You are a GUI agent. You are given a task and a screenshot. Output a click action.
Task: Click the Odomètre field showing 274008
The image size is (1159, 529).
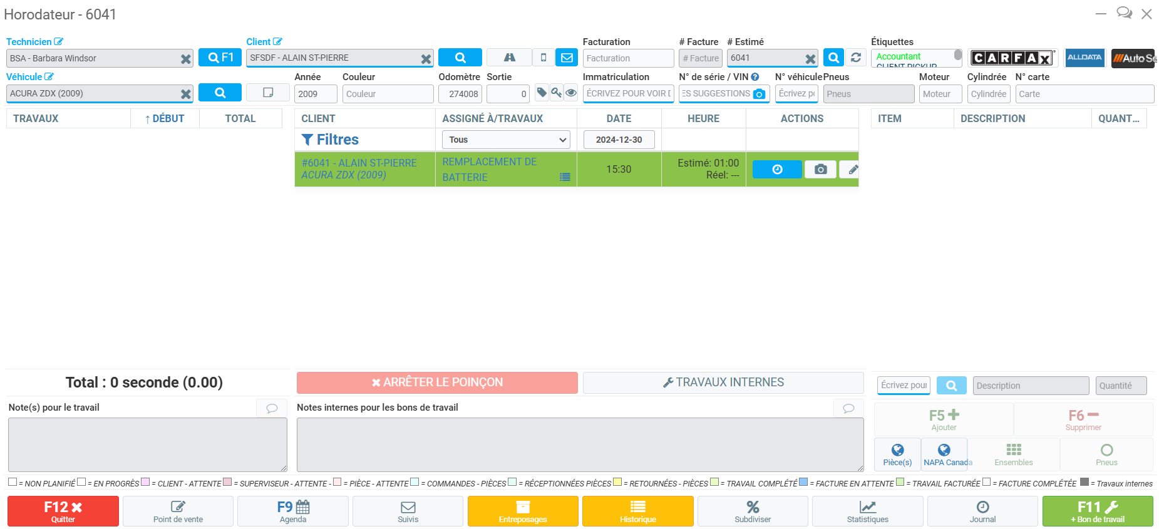(x=460, y=94)
